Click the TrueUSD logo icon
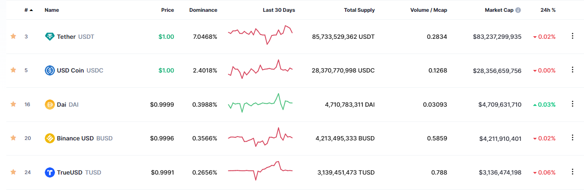This screenshot has width=584, height=191. [x=50, y=172]
